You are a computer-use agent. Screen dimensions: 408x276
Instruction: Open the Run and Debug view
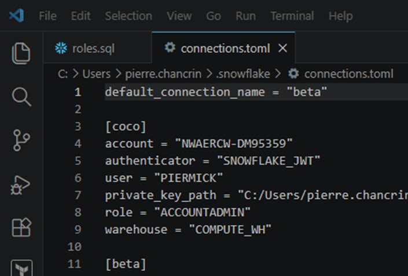pos(21,185)
